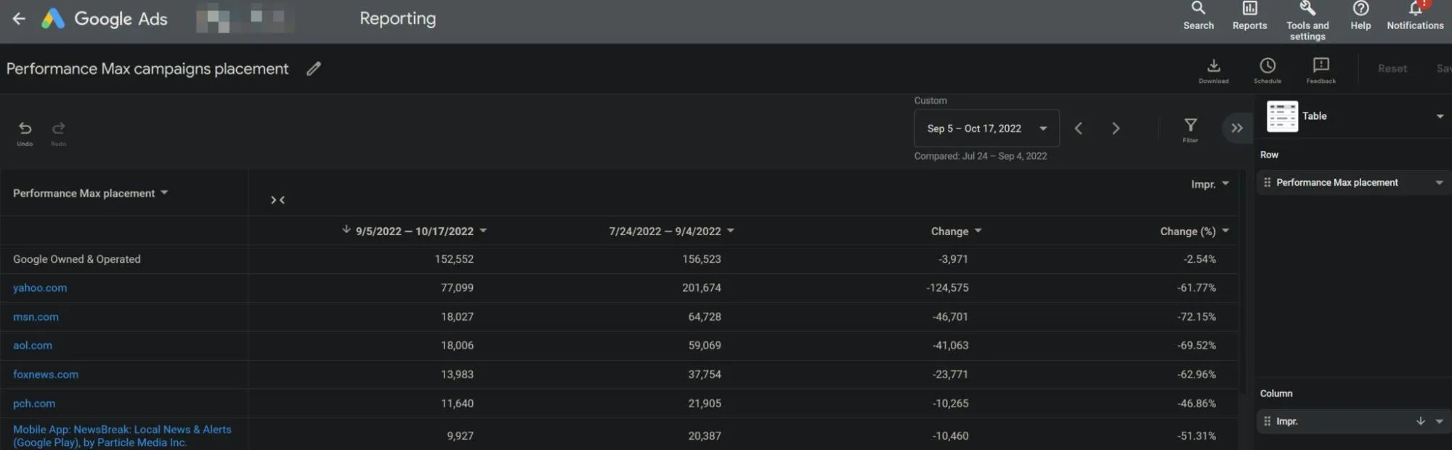1452x450 pixels.
Task: Collapse the side panel with double chevron
Action: [x=1237, y=128]
